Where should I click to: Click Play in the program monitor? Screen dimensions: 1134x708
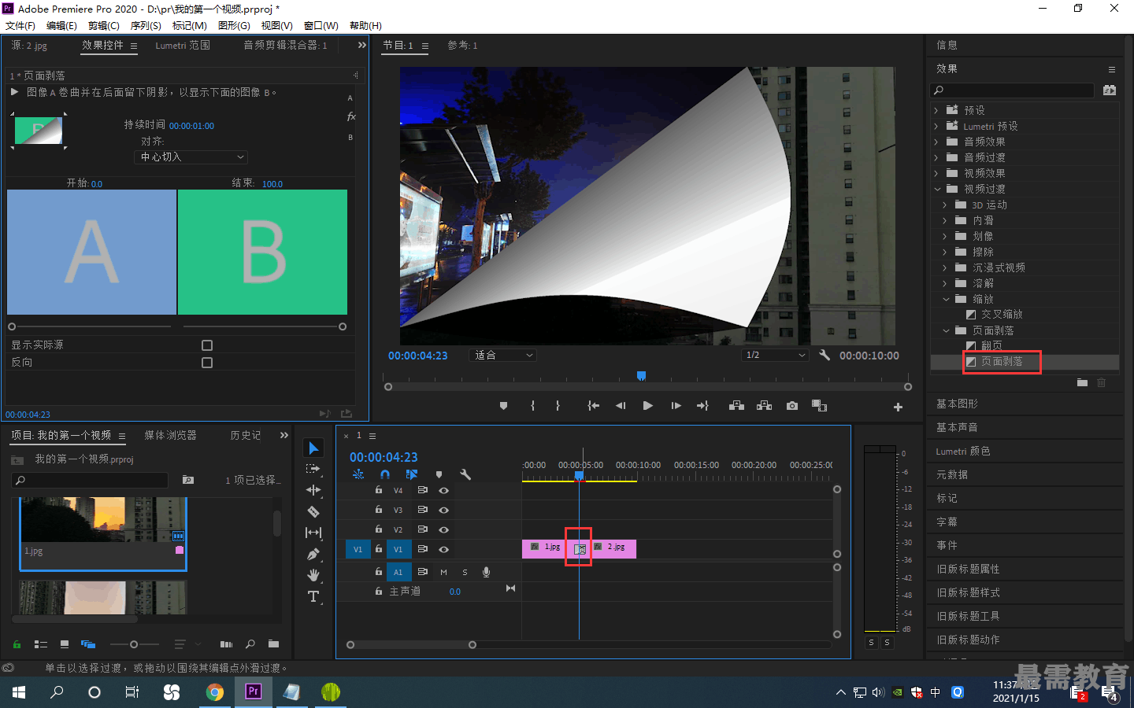pos(647,406)
